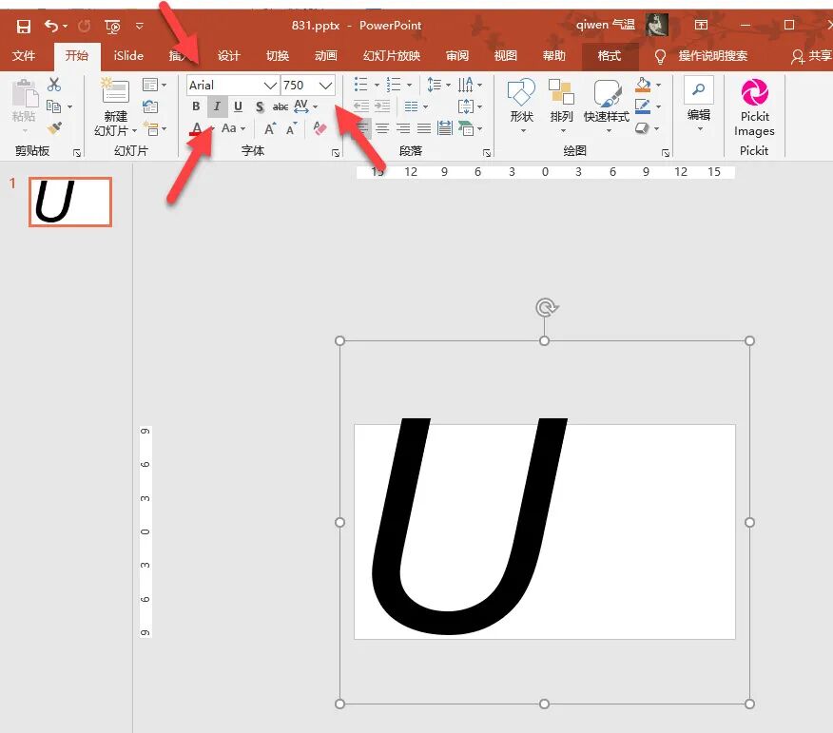Increase the list indent level

(x=382, y=106)
